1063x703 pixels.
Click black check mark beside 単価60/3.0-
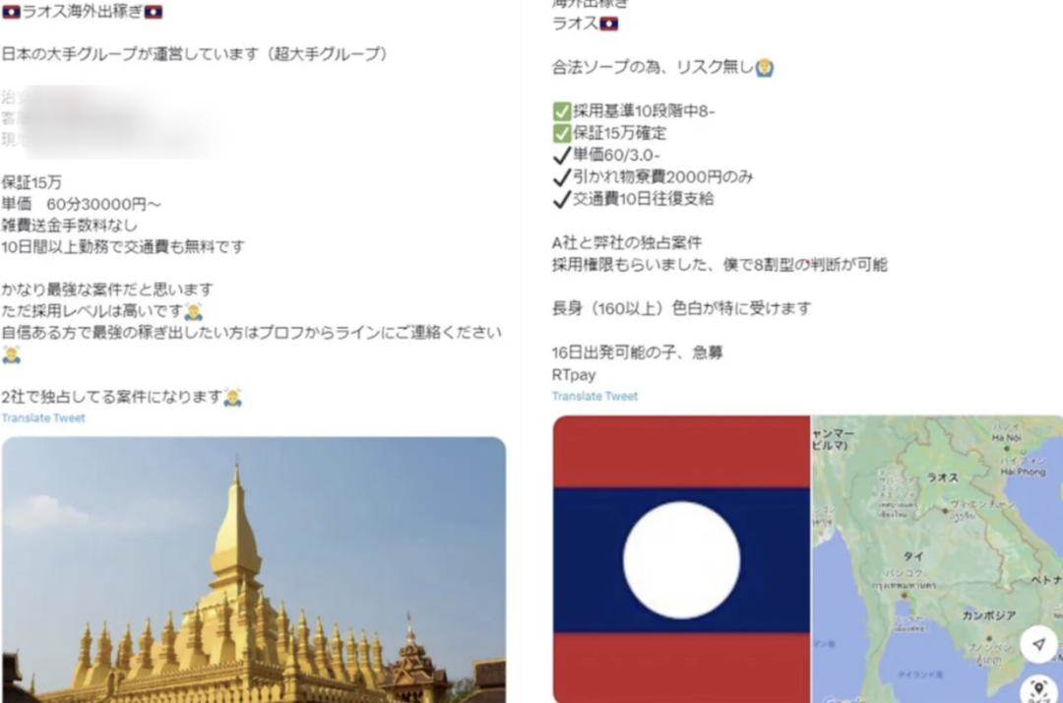[x=562, y=156]
